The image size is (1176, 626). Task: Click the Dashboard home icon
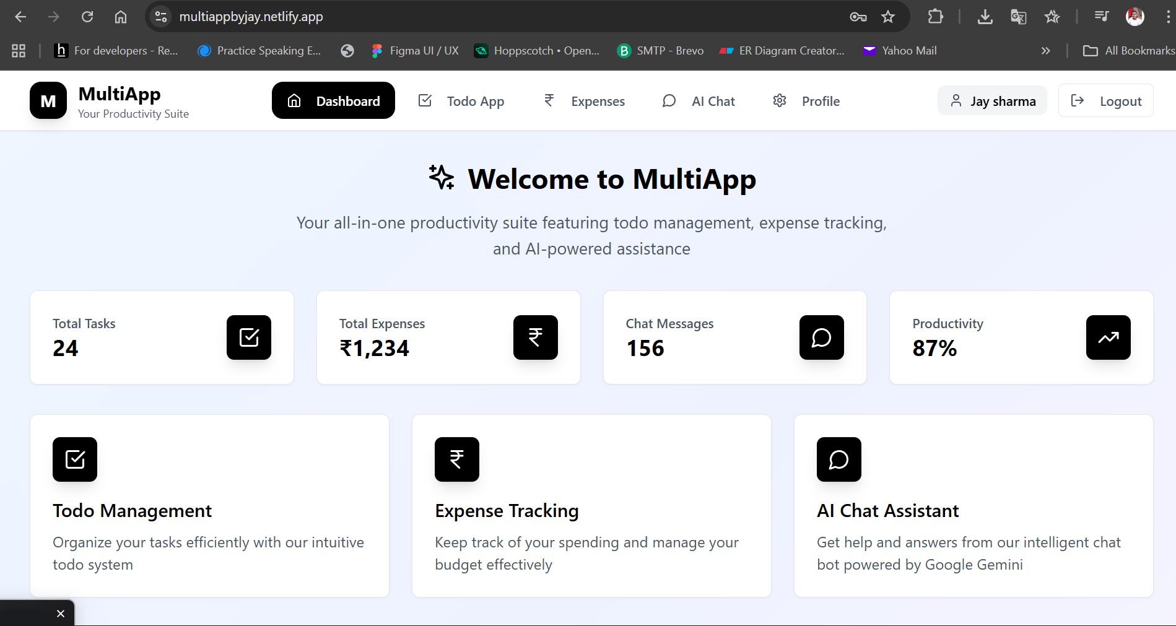click(x=294, y=100)
